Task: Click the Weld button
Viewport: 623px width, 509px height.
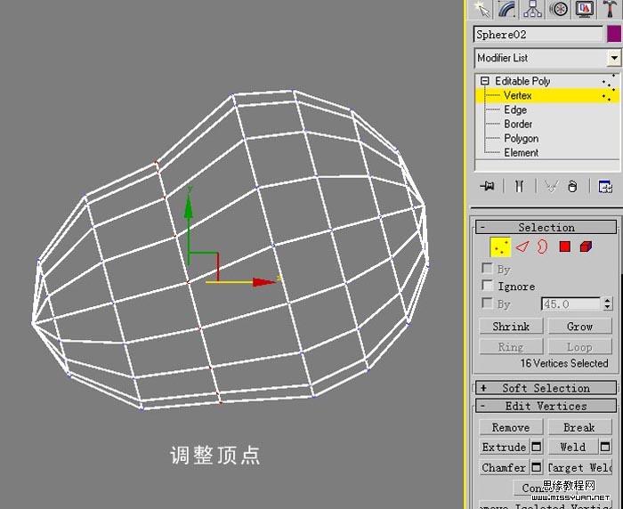Action: (x=573, y=447)
